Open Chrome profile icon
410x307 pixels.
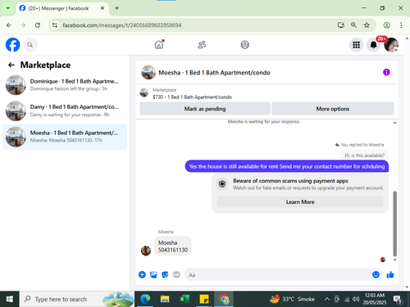coord(386,25)
